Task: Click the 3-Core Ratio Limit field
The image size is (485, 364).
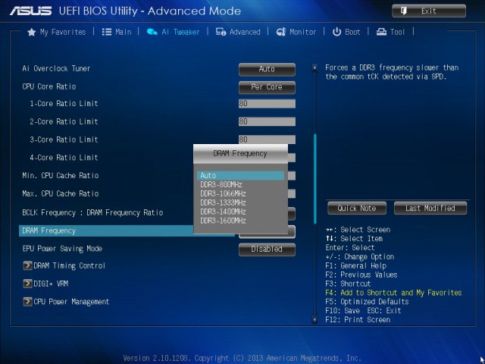Action: [x=267, y=140]
